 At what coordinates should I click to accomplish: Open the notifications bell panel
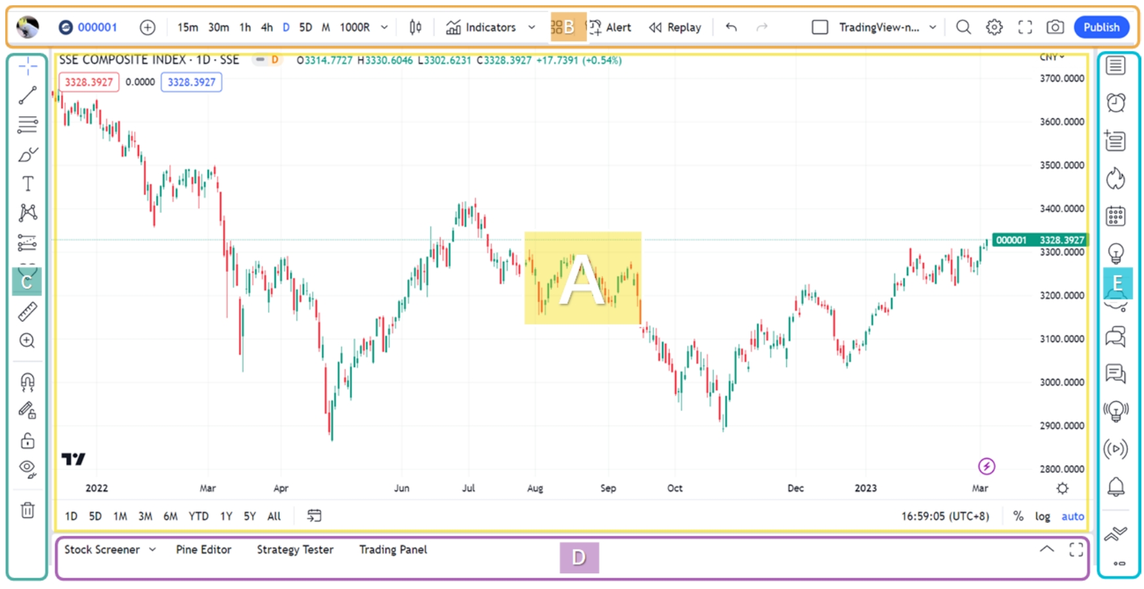1115,487
